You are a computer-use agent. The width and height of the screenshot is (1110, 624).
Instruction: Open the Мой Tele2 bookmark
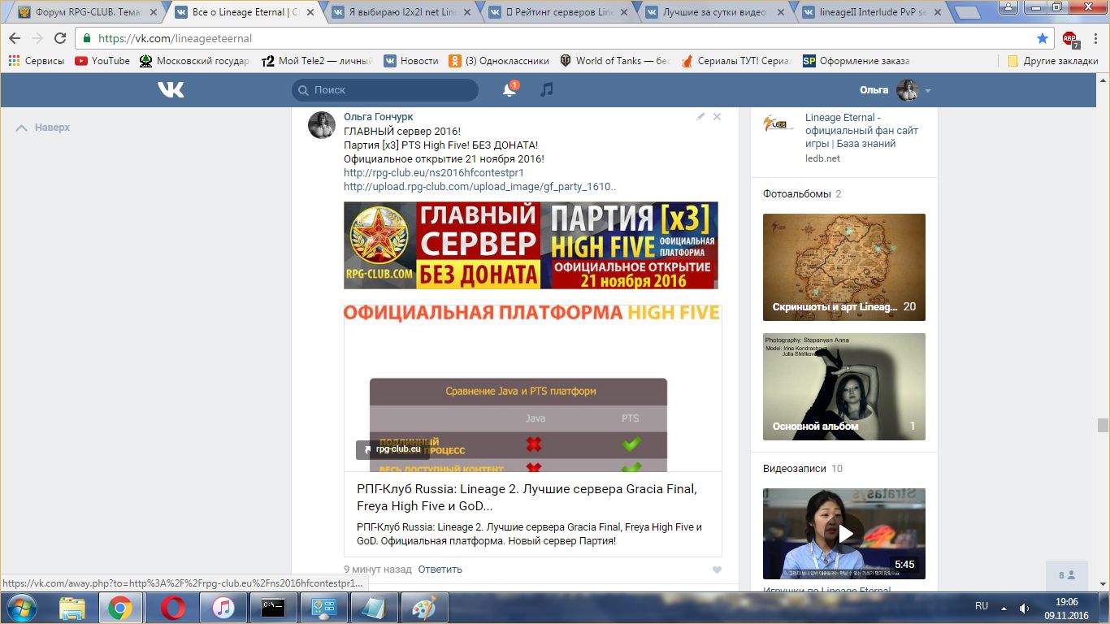tap(318, 61)
